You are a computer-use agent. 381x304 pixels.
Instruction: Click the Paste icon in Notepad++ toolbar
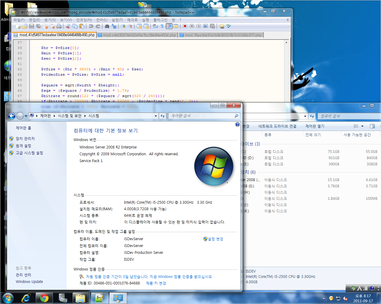[x=82, y=26]
